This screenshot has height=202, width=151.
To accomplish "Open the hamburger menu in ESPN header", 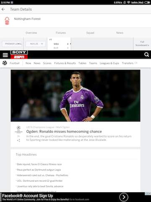I will point(5,55).
